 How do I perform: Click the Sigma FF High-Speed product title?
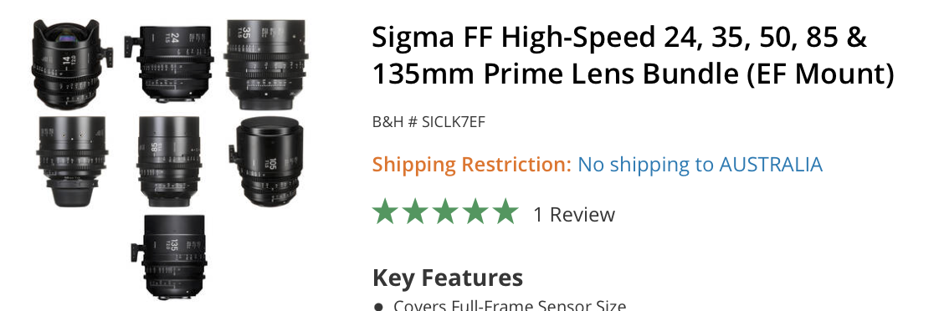click(x=633, y=56)
